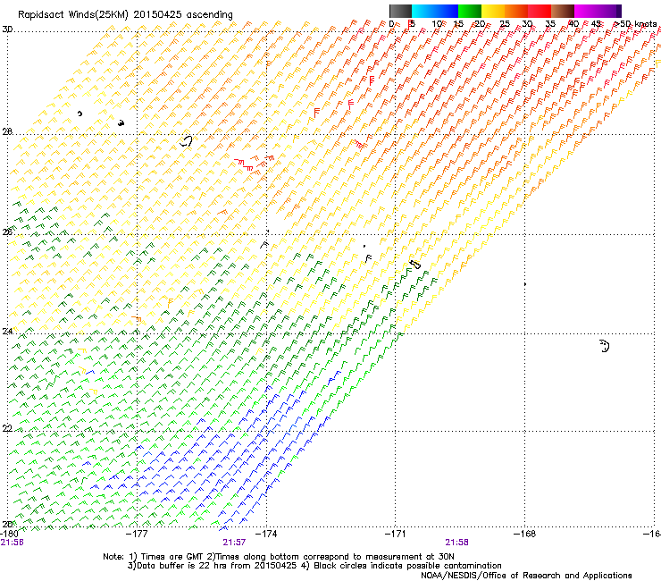Click the note line '3)Data buffer is 22 hrs'

tap(314, 566)
